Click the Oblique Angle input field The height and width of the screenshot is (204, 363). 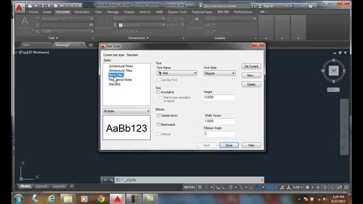220,134
